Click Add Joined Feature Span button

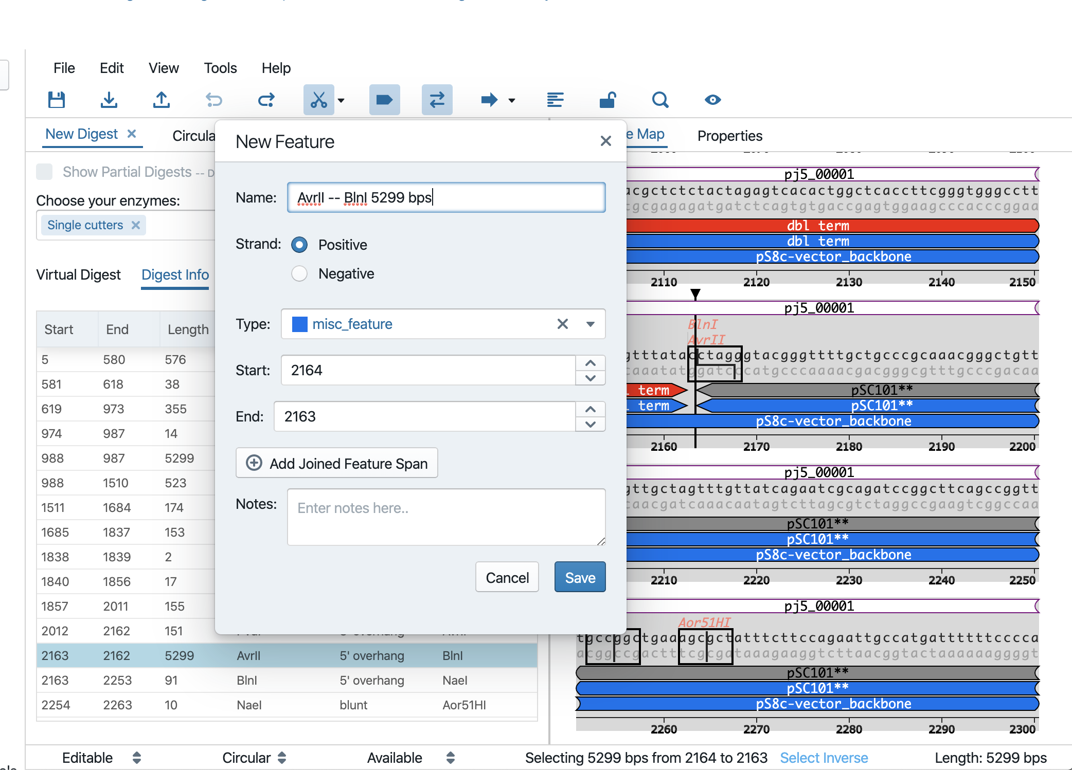click(x=337, y=463)
